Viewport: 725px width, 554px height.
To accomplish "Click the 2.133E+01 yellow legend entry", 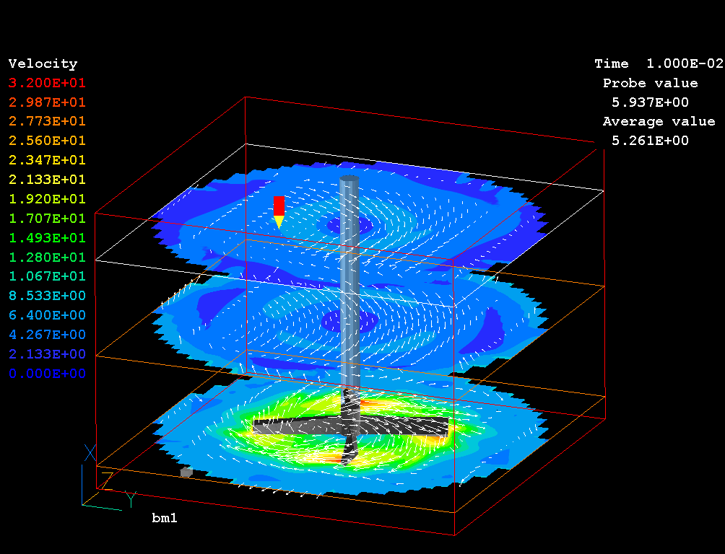I will [47, 180].
